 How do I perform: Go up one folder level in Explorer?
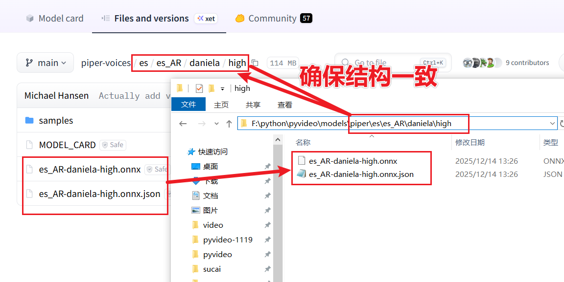[229, 124]
